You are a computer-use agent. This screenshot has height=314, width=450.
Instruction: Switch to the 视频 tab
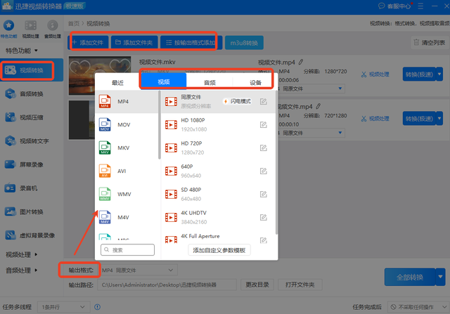(x=164, y=81)
